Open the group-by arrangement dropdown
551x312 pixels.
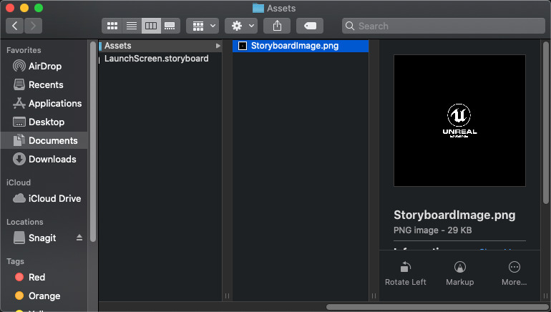point(203,26)
